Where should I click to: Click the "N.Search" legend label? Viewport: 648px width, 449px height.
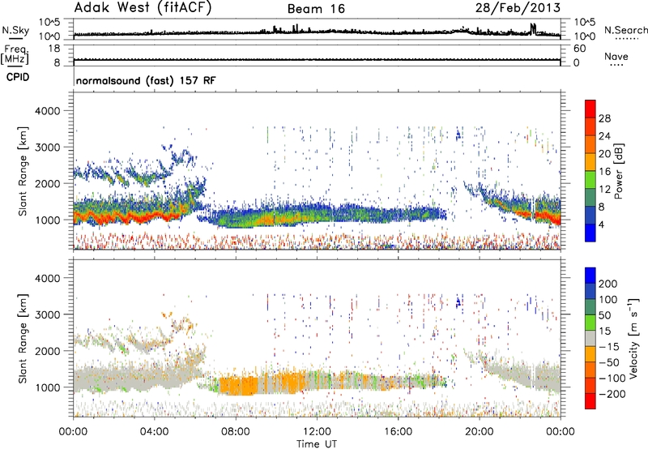tap(625, 30)
